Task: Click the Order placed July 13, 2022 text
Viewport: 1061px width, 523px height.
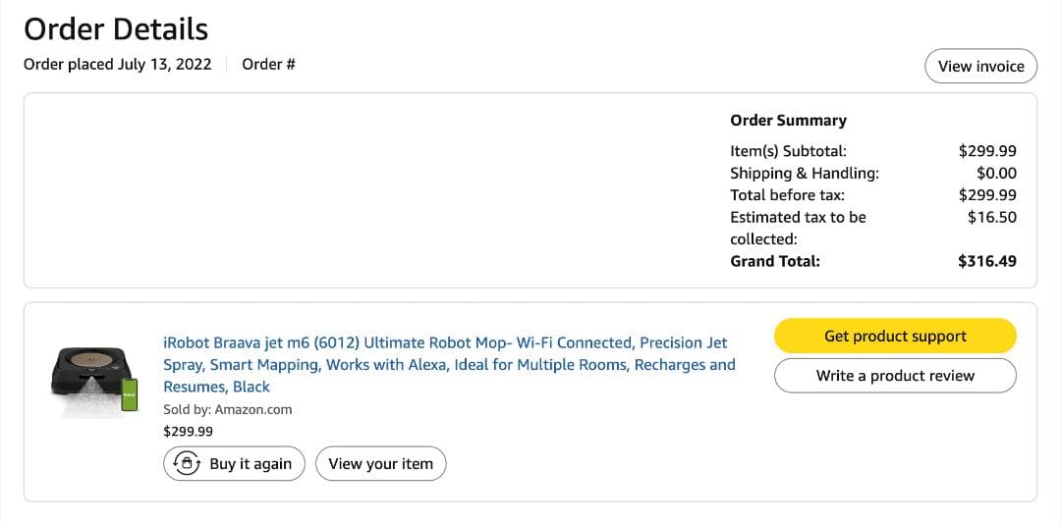Action: coord(118,65)
